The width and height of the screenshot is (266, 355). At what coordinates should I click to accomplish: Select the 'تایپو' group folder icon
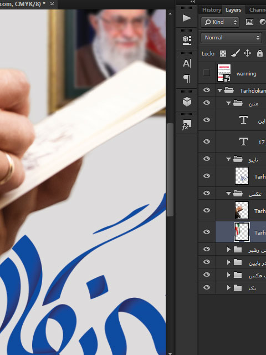238,159
